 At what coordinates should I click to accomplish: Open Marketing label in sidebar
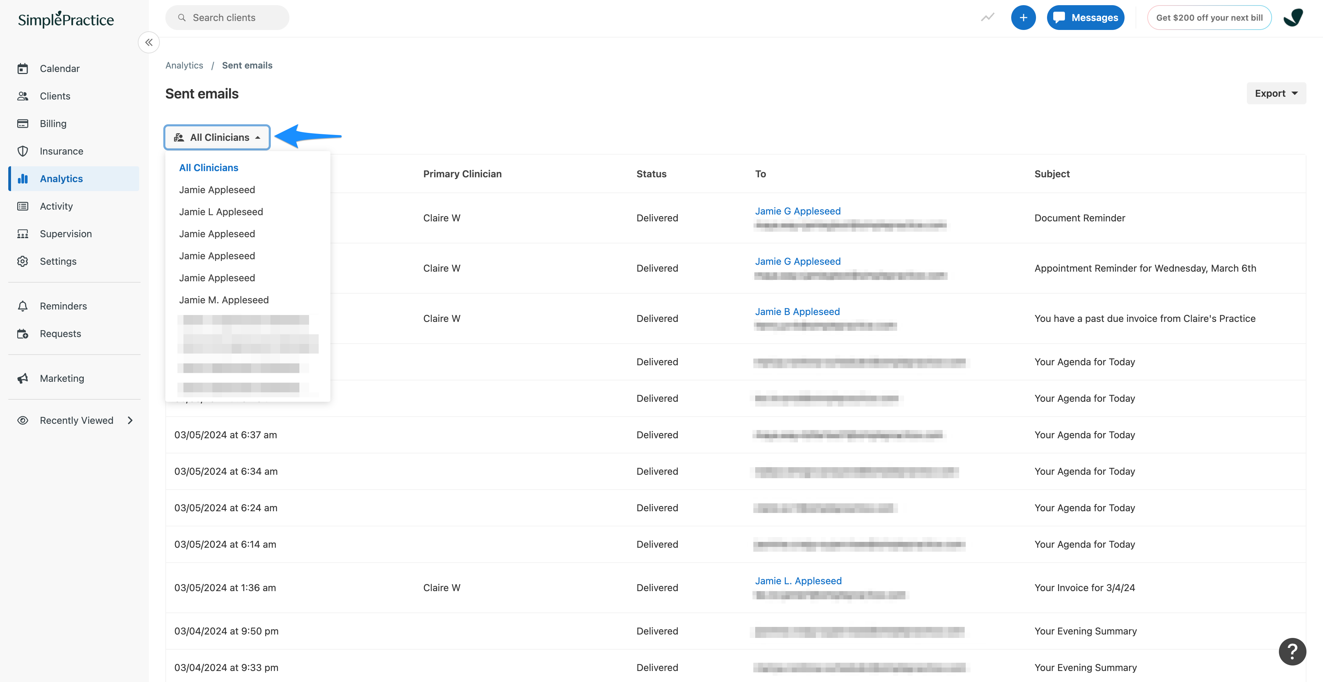(x=62, y=378)
